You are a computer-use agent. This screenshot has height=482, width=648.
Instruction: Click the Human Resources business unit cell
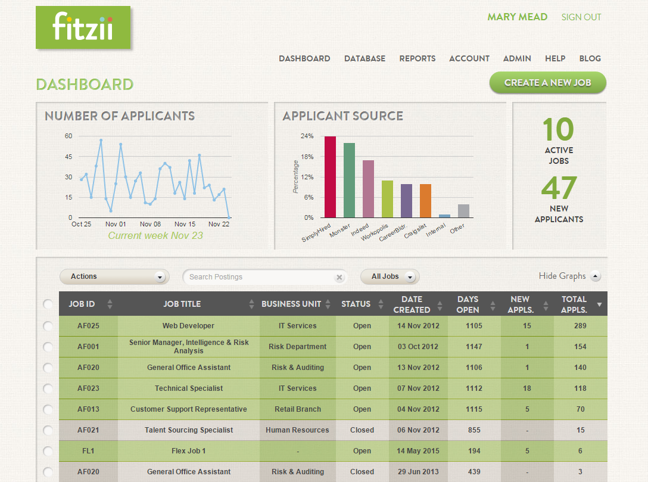298,430
